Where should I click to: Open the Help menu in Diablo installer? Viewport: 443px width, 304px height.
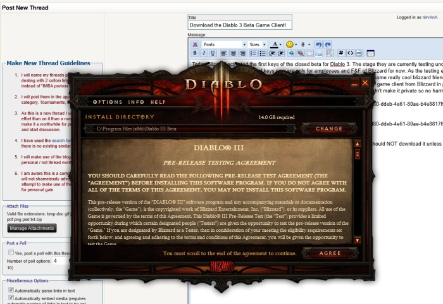tap(158, 101)
